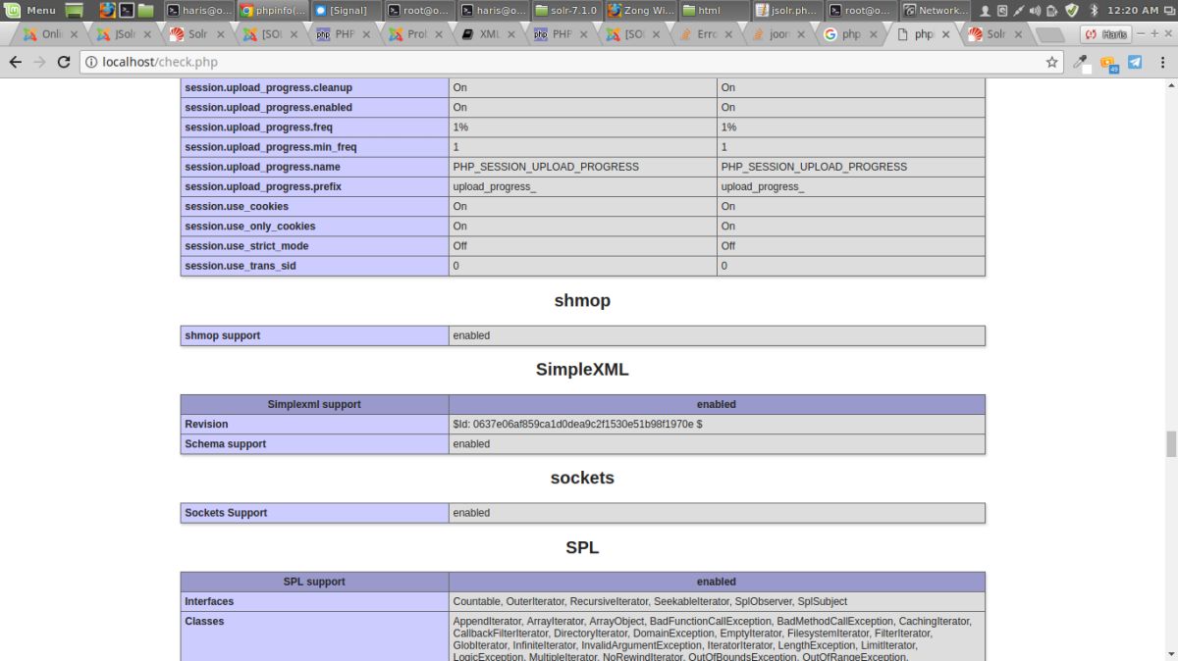Screen dimensions: 1178x661
Task: Click the Haris profile button in Chrome
Action: tap(1105, 34)
